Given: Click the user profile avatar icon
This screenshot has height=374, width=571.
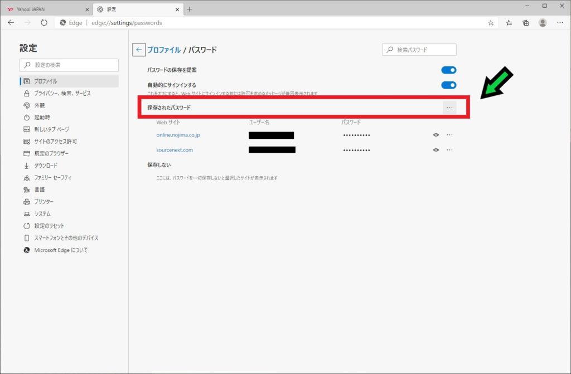Looking at the screenshot, I should (542, 23).
